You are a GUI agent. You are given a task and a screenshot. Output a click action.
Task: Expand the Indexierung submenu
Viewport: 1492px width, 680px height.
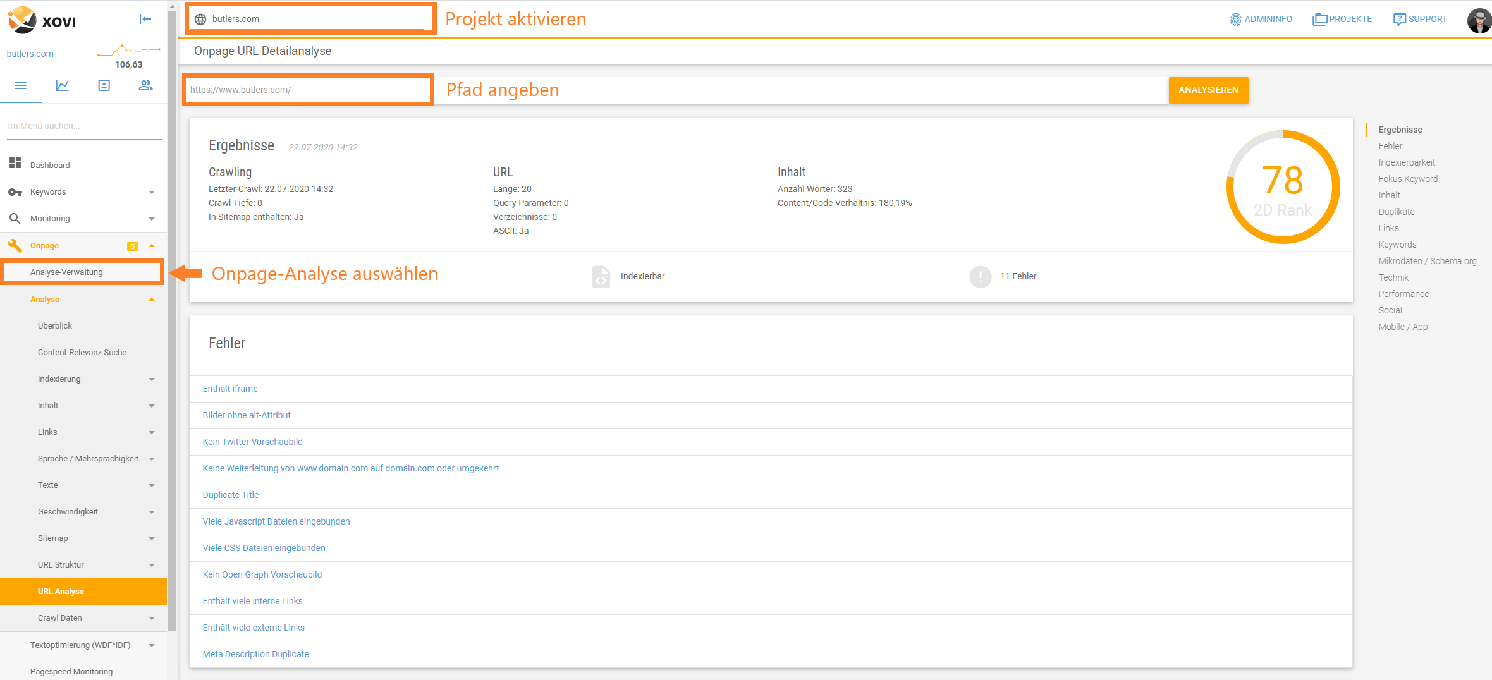tap(152, 379)
